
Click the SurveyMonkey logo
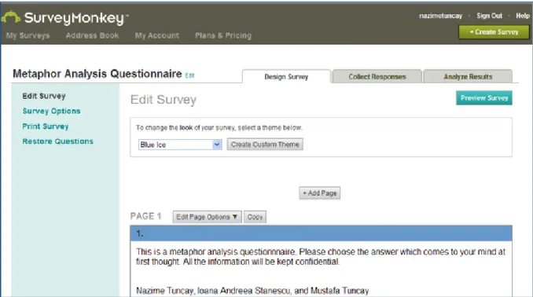click(x=64, y=17)
